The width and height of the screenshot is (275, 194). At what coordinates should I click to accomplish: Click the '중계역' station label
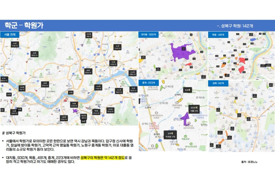pos(156,134)
